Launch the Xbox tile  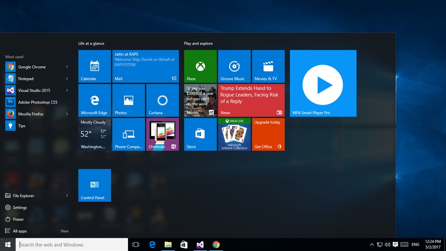(x=200, y=67)
